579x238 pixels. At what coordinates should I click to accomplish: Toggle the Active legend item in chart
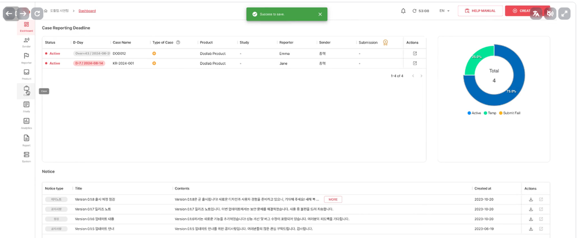474,113
